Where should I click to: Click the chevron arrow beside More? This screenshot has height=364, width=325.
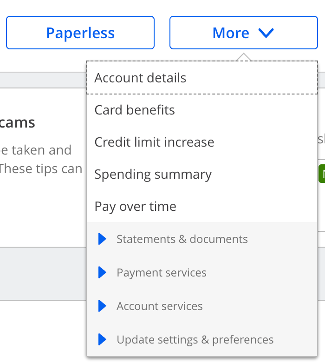266,33
